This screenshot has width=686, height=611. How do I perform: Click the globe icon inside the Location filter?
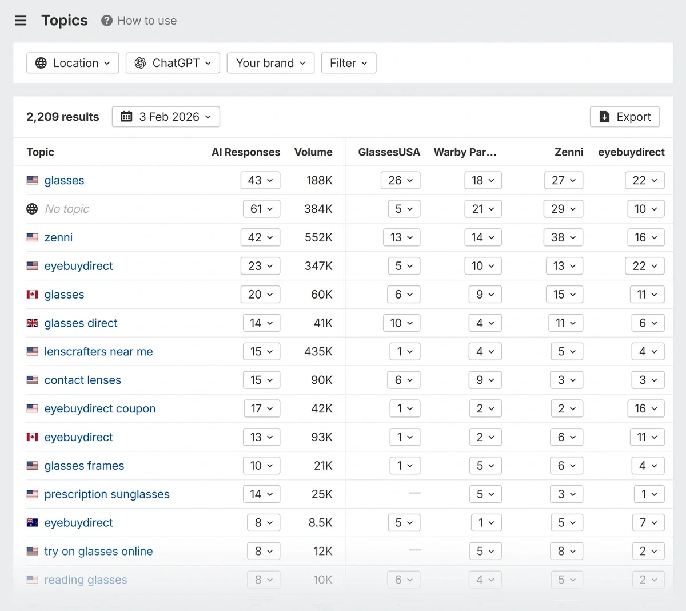pyautogui.click(x=41, y=63)
